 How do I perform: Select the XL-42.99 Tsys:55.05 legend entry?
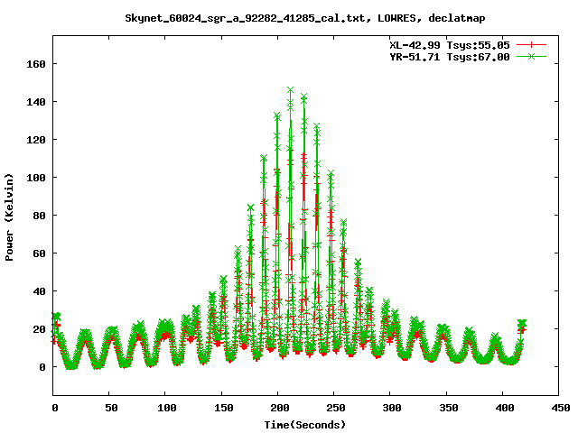450,45
